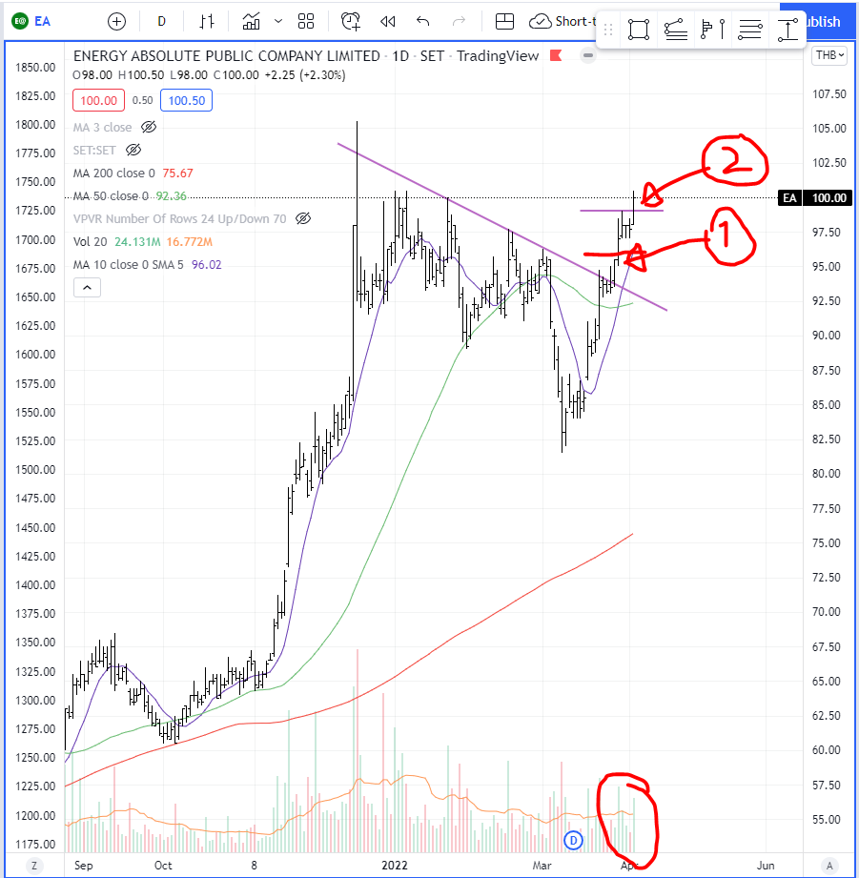The image size is (859, 878).
Task: Click the gray minus pill beside title
Action: (x=588, y=55)
